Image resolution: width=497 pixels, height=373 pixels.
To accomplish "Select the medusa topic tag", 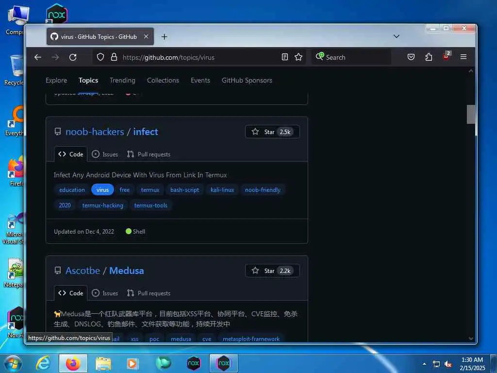I will pyautogui.click(x=181, y=339).
